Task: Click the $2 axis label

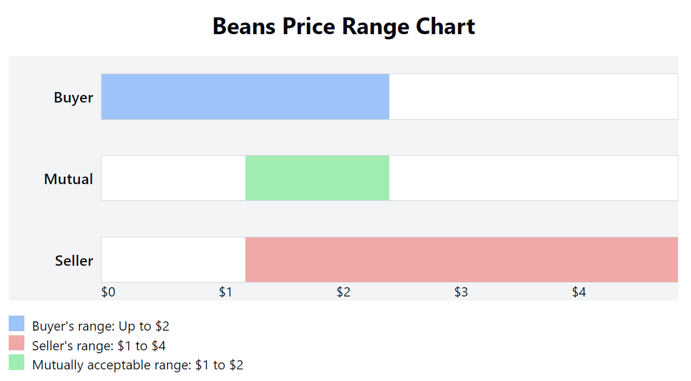Action: point(343,292)
